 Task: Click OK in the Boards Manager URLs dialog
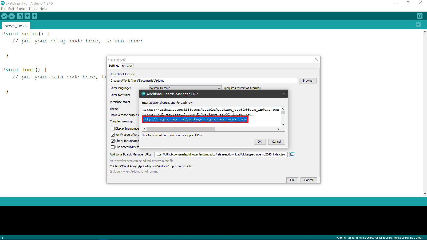[260, 142]
